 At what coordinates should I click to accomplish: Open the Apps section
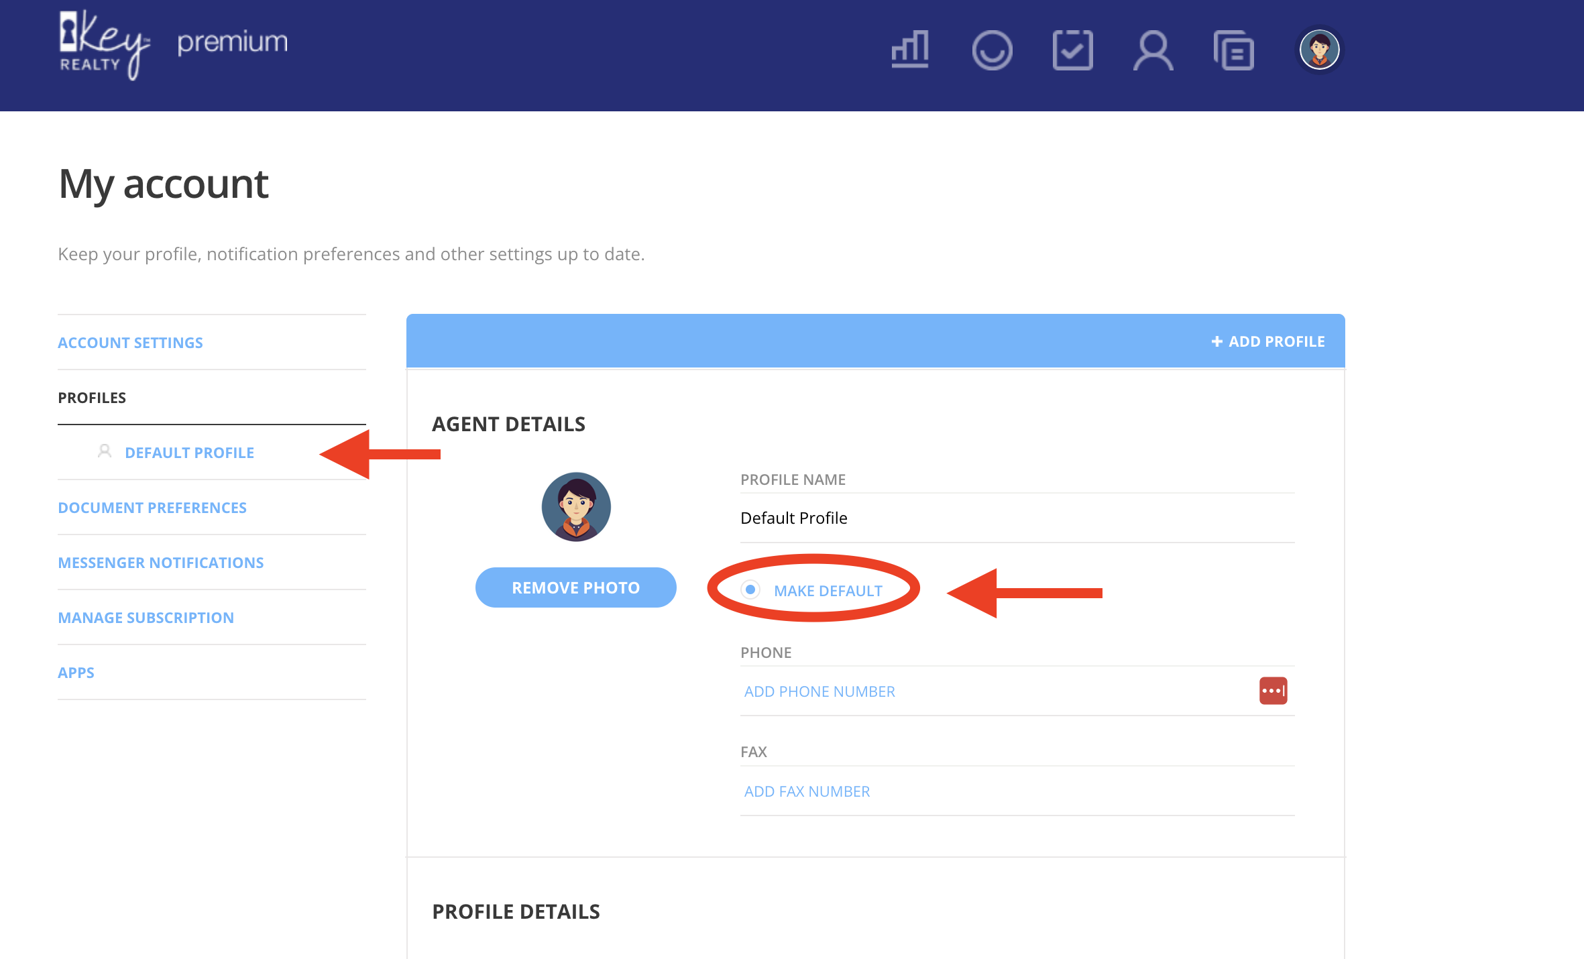click(x=76, y=673)
